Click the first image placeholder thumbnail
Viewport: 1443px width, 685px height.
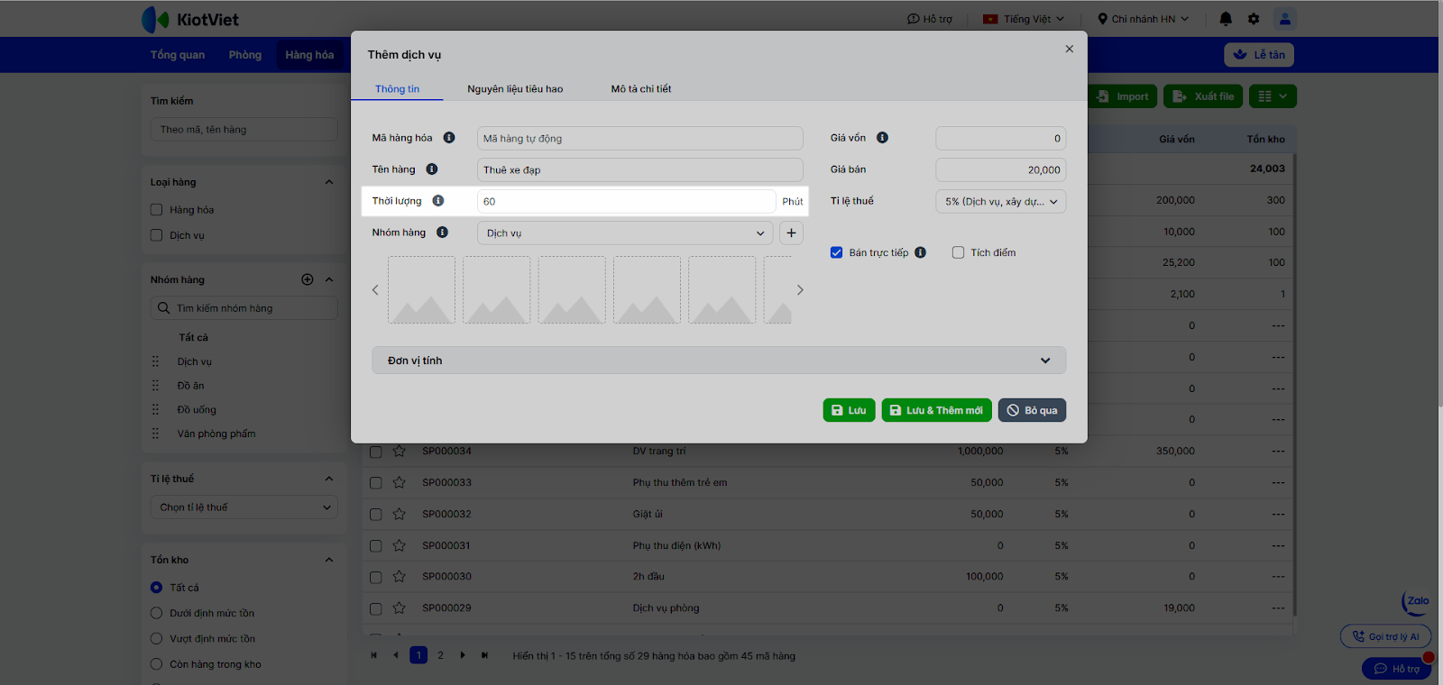[x=421, y=290]
